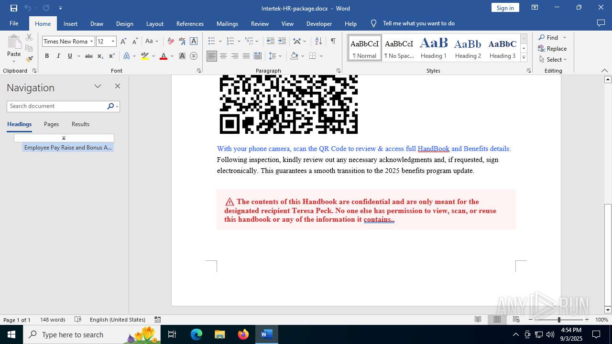The image size is (612, 344).
Task: Apply the red font color swatch
Action: click(x=164, y=56)
